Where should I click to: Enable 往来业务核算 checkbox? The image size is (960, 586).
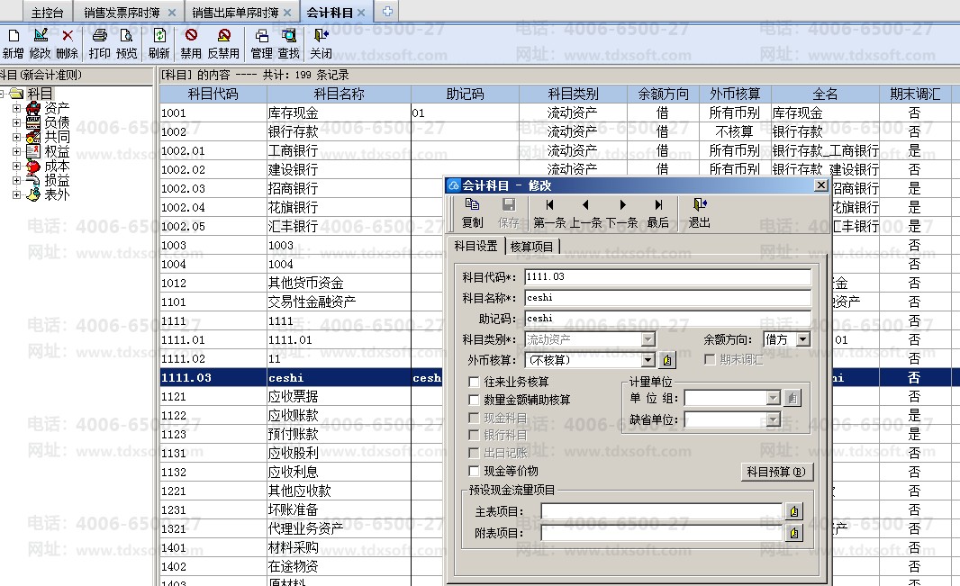click(474, 382)
